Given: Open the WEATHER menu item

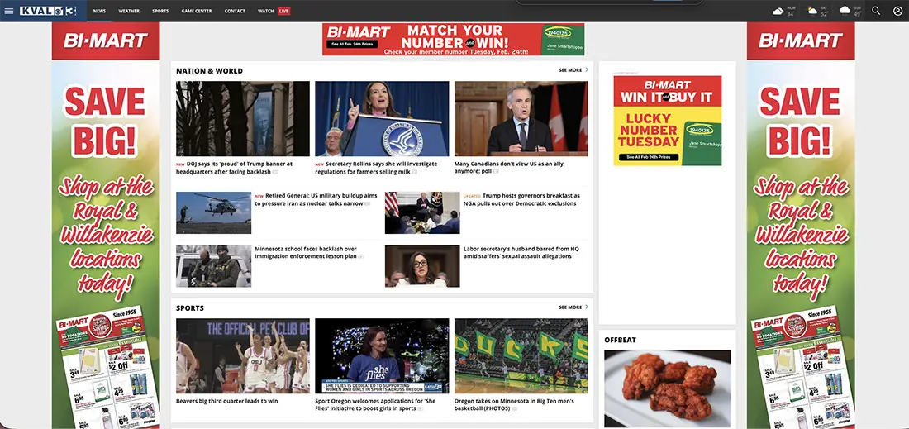Looking at the screenshot, I should pyautogui.click(x=129, y=11).
